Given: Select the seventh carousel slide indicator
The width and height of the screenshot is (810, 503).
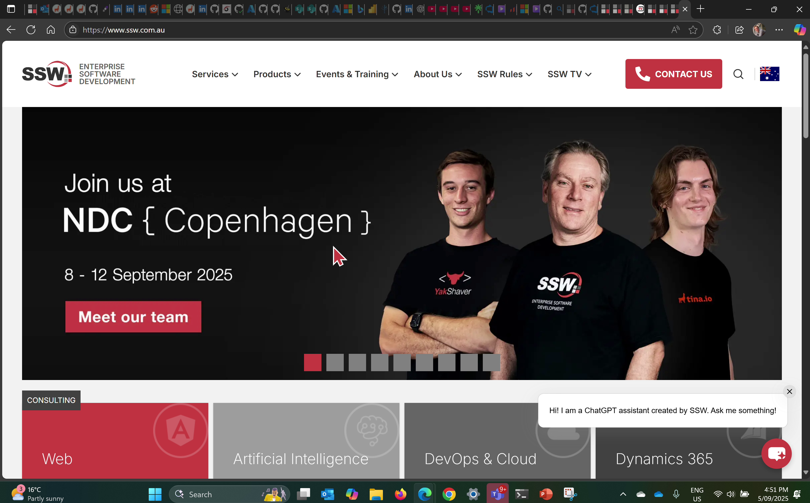Looking at the screenshot, I should 447,362.
